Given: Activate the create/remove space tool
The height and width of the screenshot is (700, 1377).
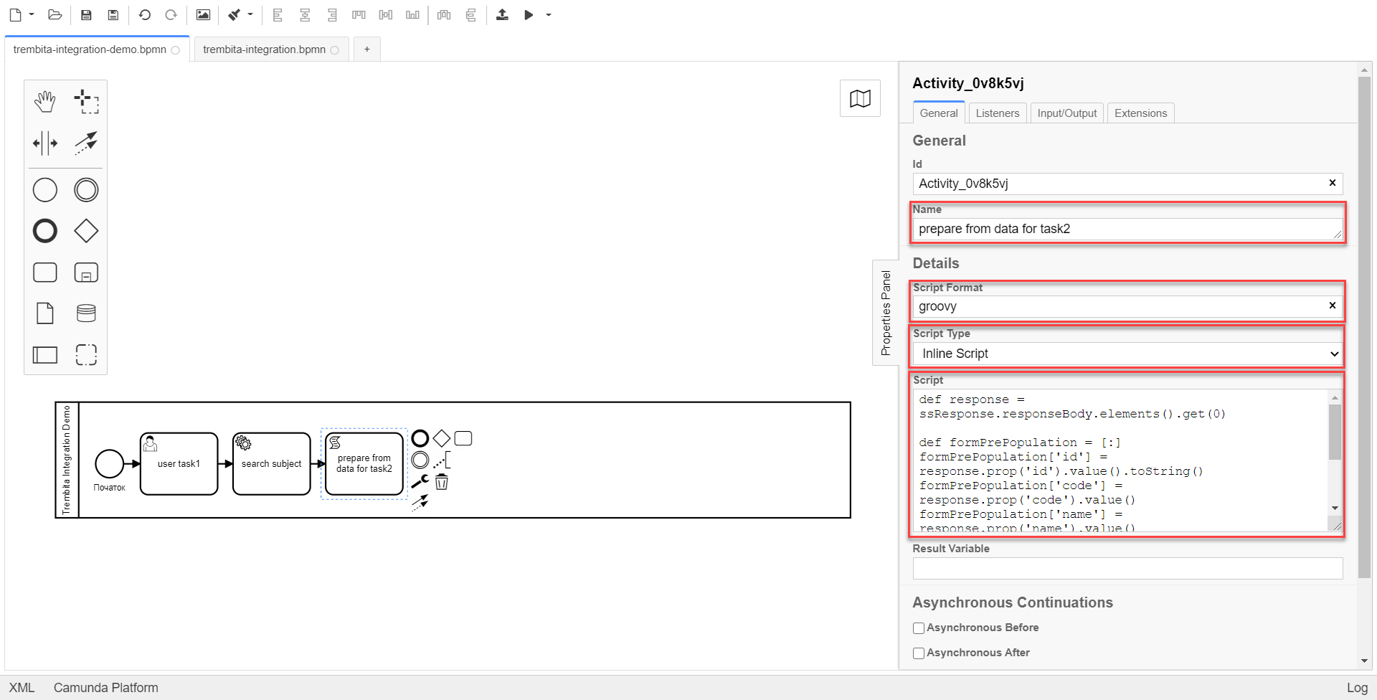Looking at the screenshot, I should [44, 143].
